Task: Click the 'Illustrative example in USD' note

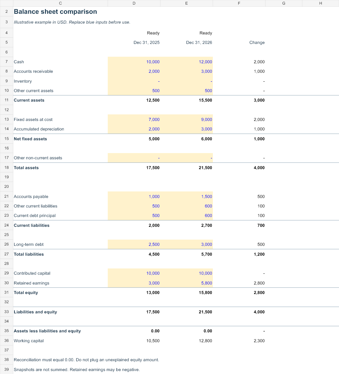Action: click(72, 22)
